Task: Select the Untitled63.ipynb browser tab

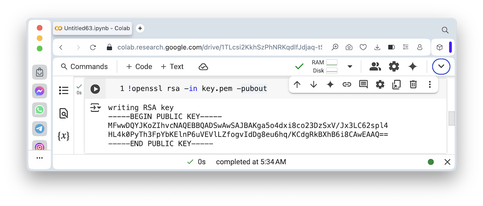Action: click(92, 28)
